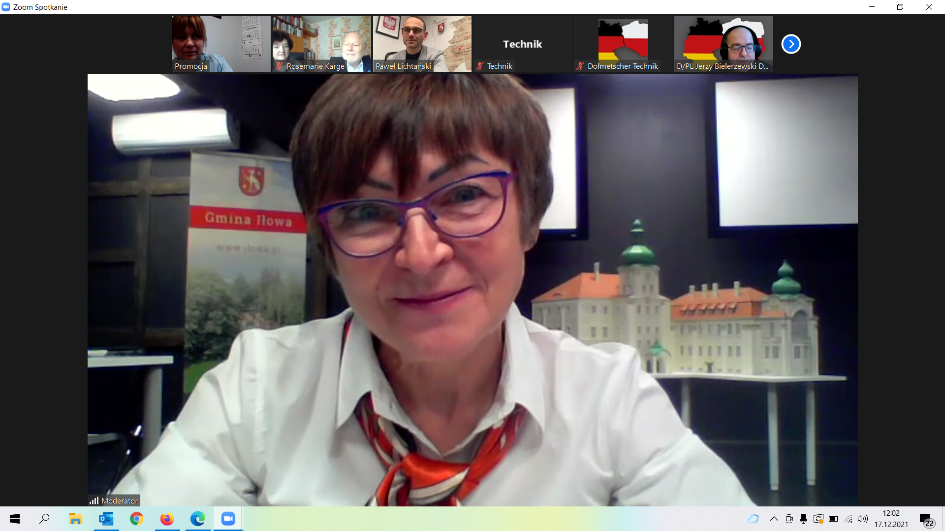
Task: Open File Explorer from the taskbar
Action: point(75,519)
